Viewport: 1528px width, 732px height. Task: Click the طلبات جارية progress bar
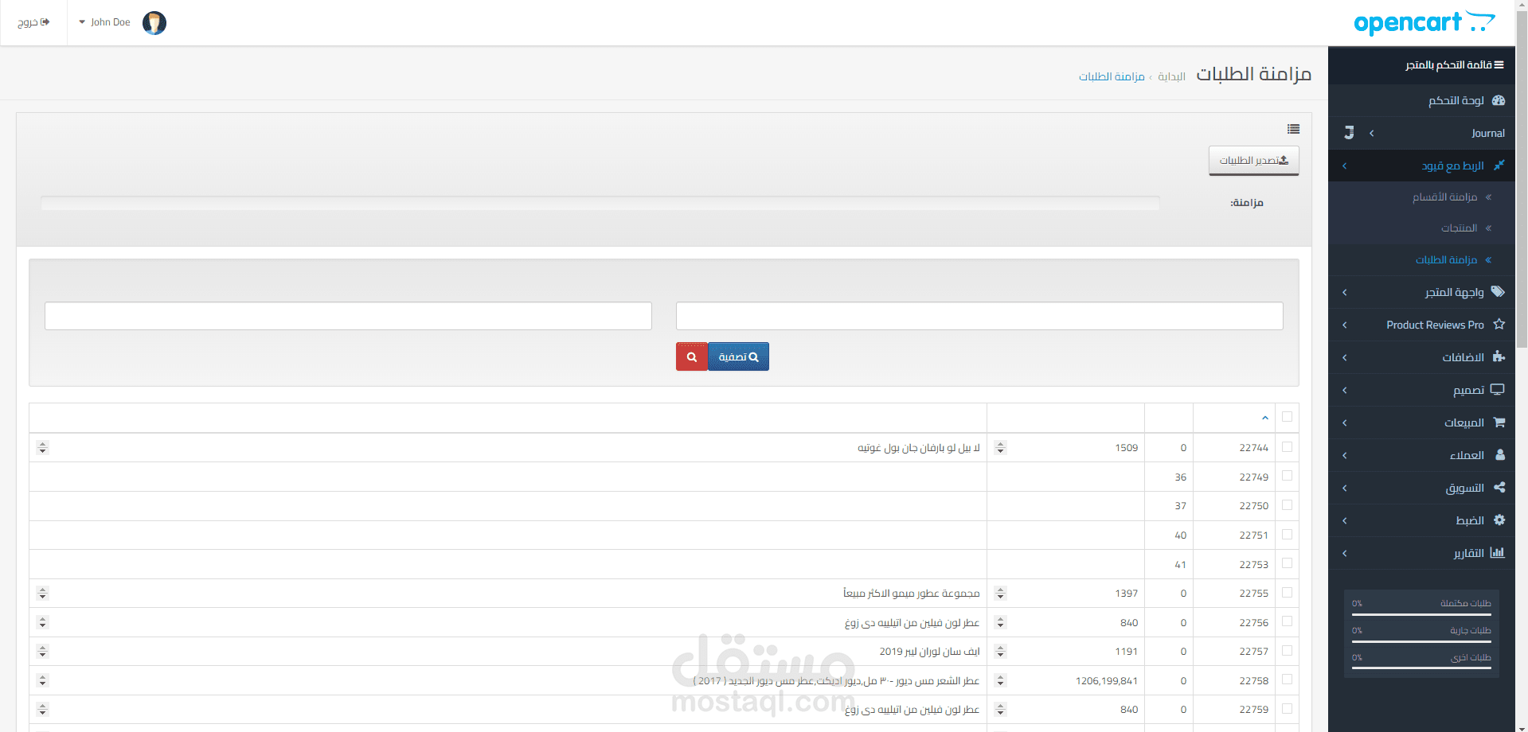click(x=1421, y=641)
